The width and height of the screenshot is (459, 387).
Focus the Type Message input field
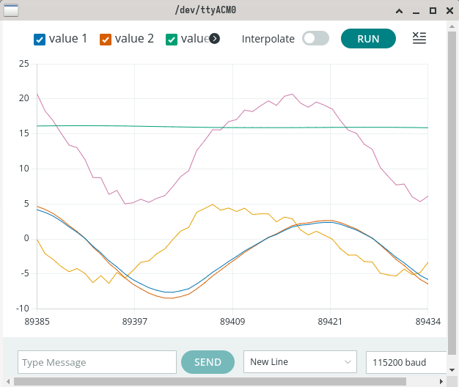pyautogui.click(x=97, y=362)
